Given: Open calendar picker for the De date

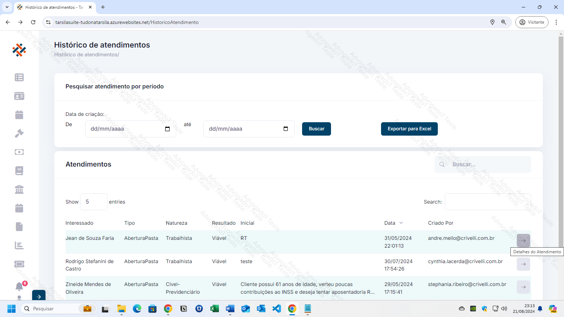Looking at the screenshot, I should point(167,129).
